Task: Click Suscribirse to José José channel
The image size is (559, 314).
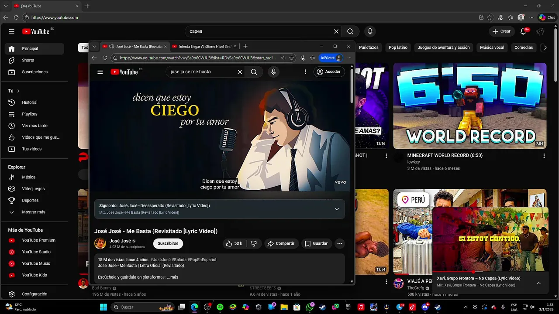Action: click(x=168, y=243)
